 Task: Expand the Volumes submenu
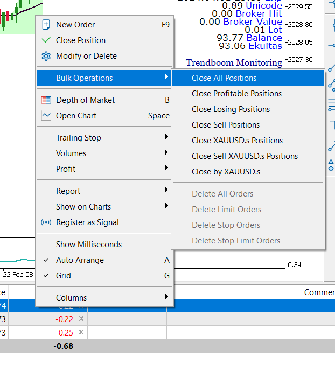click(x=104, y=153)
